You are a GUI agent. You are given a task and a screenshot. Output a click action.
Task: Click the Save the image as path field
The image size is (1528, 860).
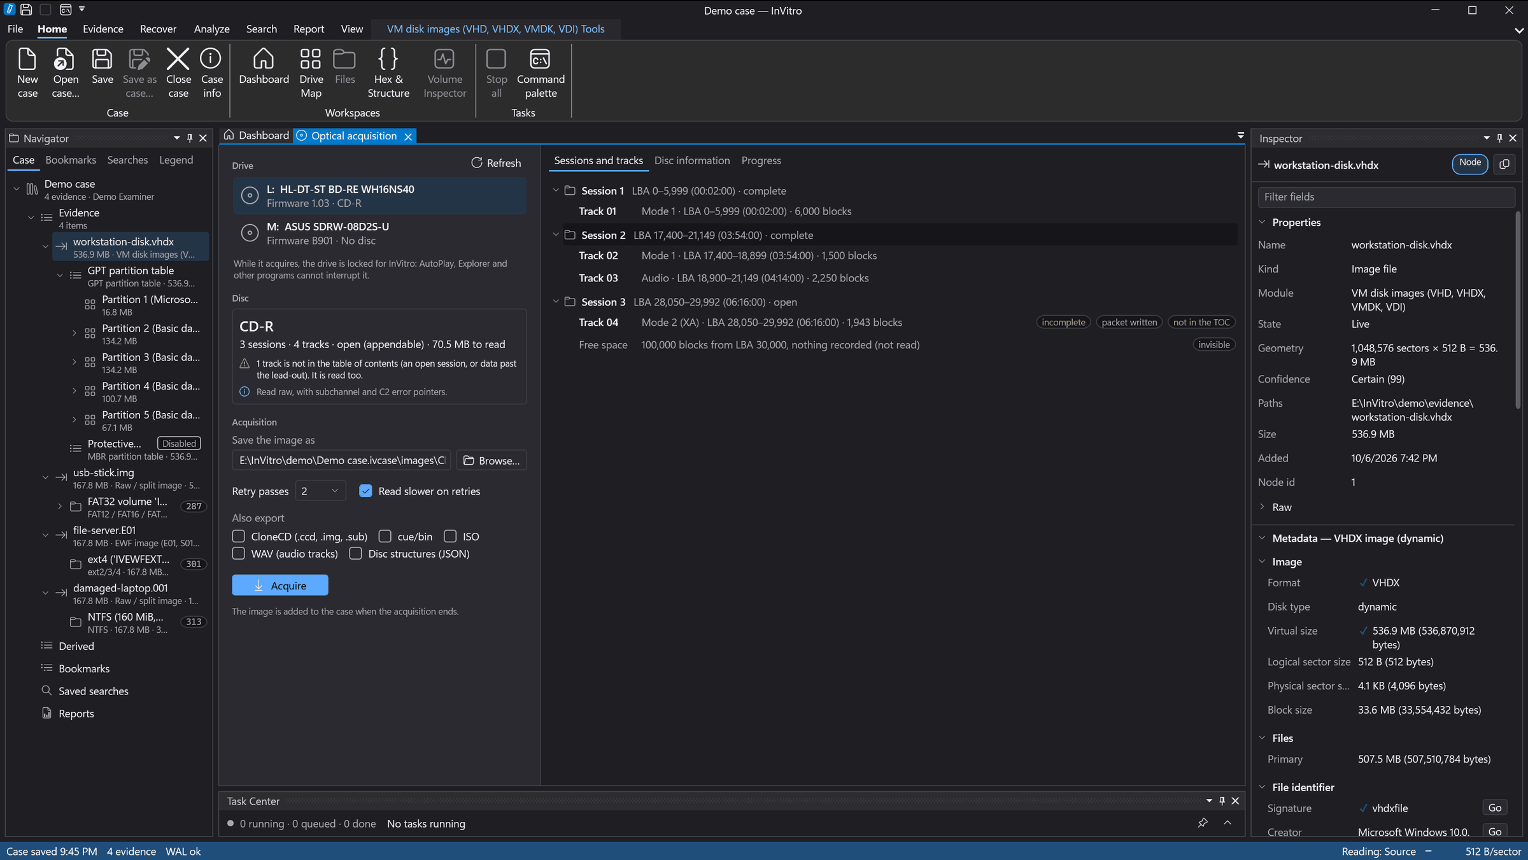[341, 460]
